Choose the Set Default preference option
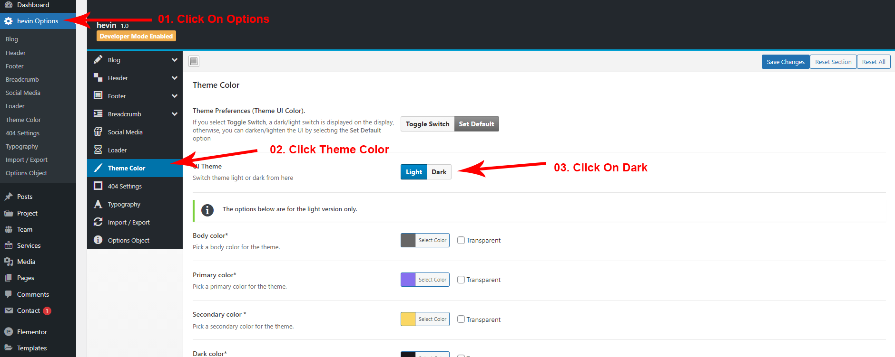The height and width of the screenshot is (357, 895). click(x=476, y=124)
